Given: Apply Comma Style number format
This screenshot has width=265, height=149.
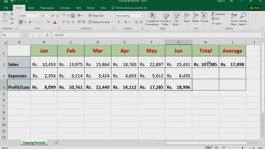Looking at the screenshot, I should pyautogui.click(x=130, y=22).
